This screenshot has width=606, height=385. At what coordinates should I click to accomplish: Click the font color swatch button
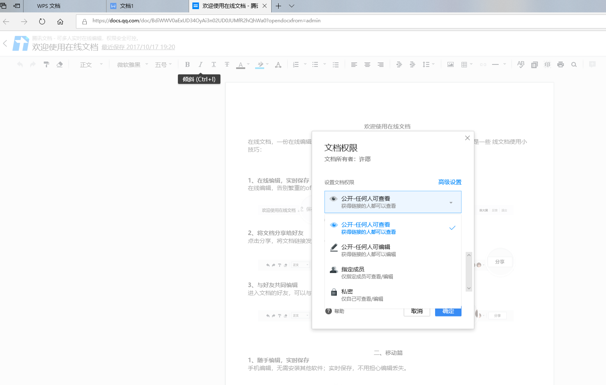point(241,65)
